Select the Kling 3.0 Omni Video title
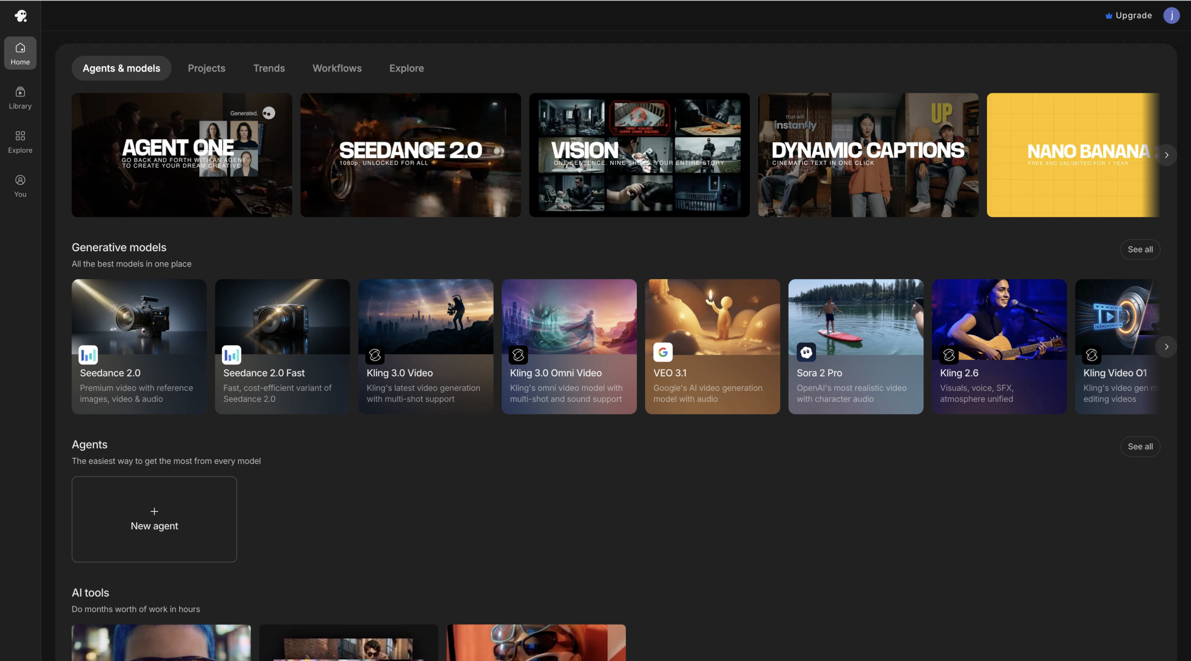 tap(556, 373)
